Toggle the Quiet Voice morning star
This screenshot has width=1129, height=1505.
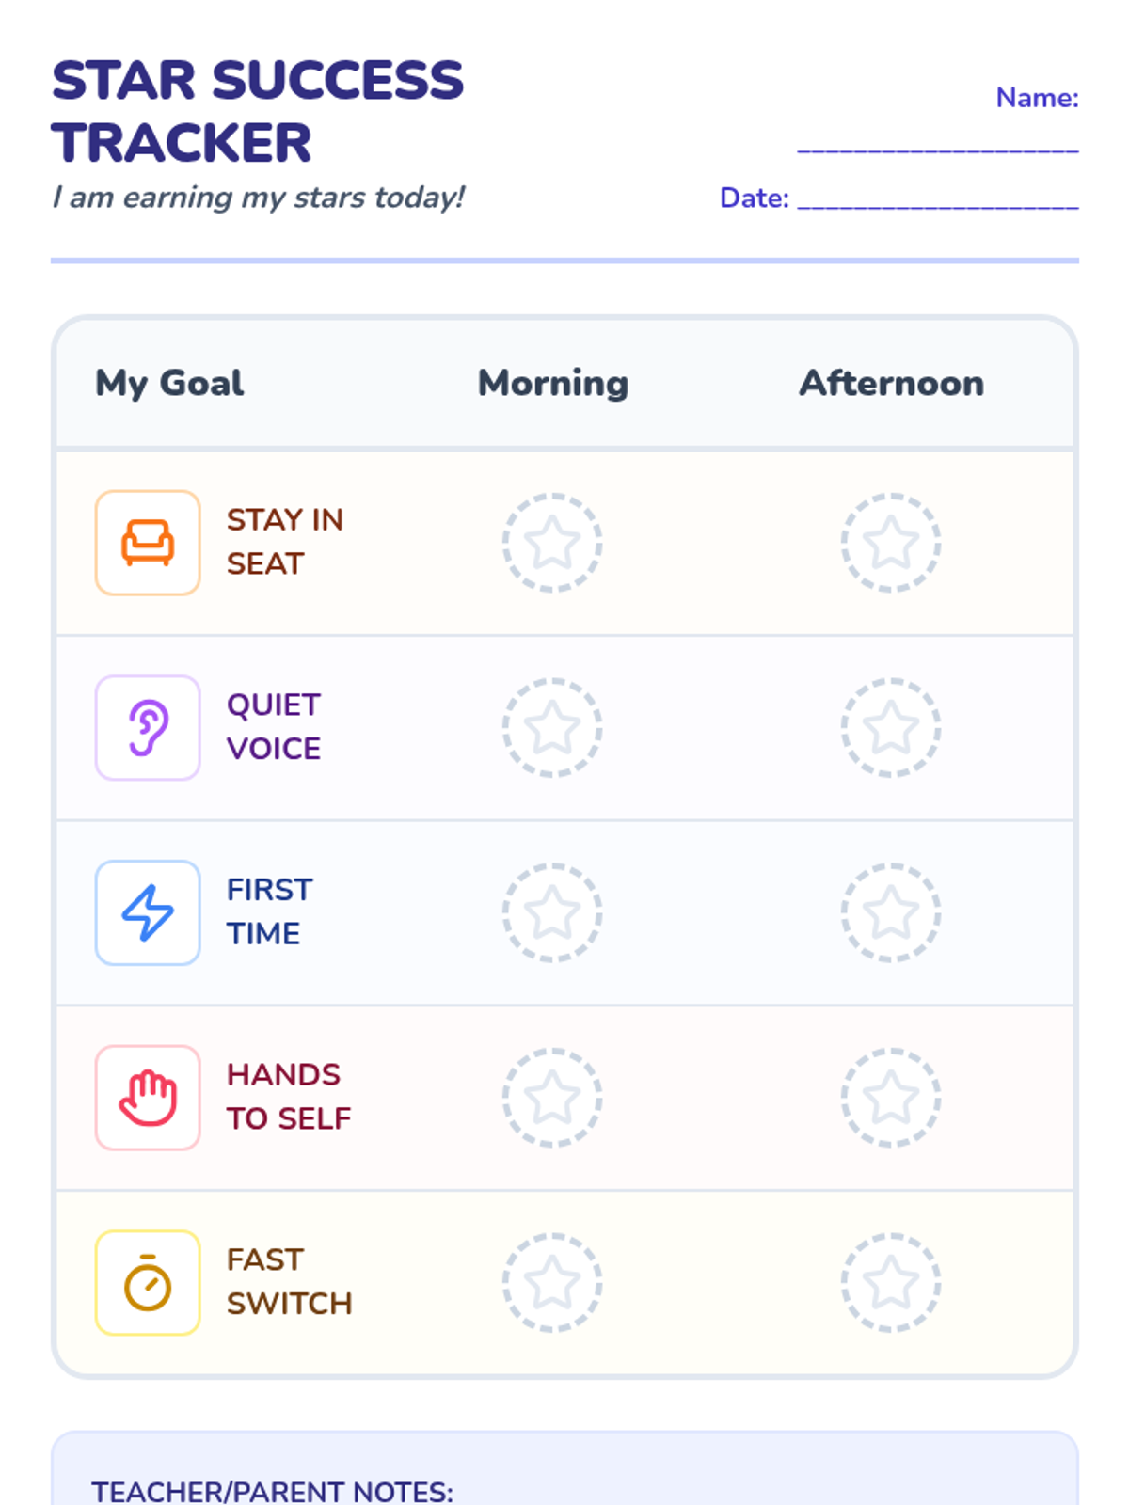(x=552, y=727)
